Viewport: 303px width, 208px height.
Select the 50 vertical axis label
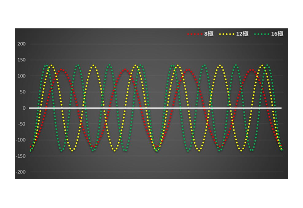(x=22, y=92)
